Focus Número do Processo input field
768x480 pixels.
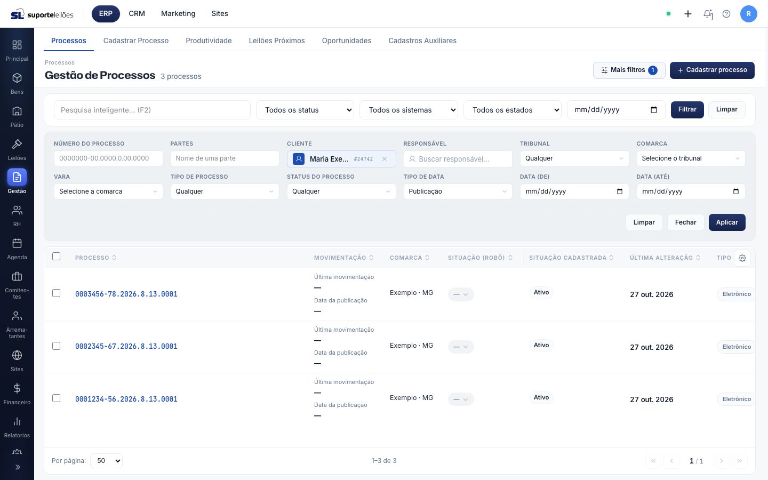click(108, 158)
